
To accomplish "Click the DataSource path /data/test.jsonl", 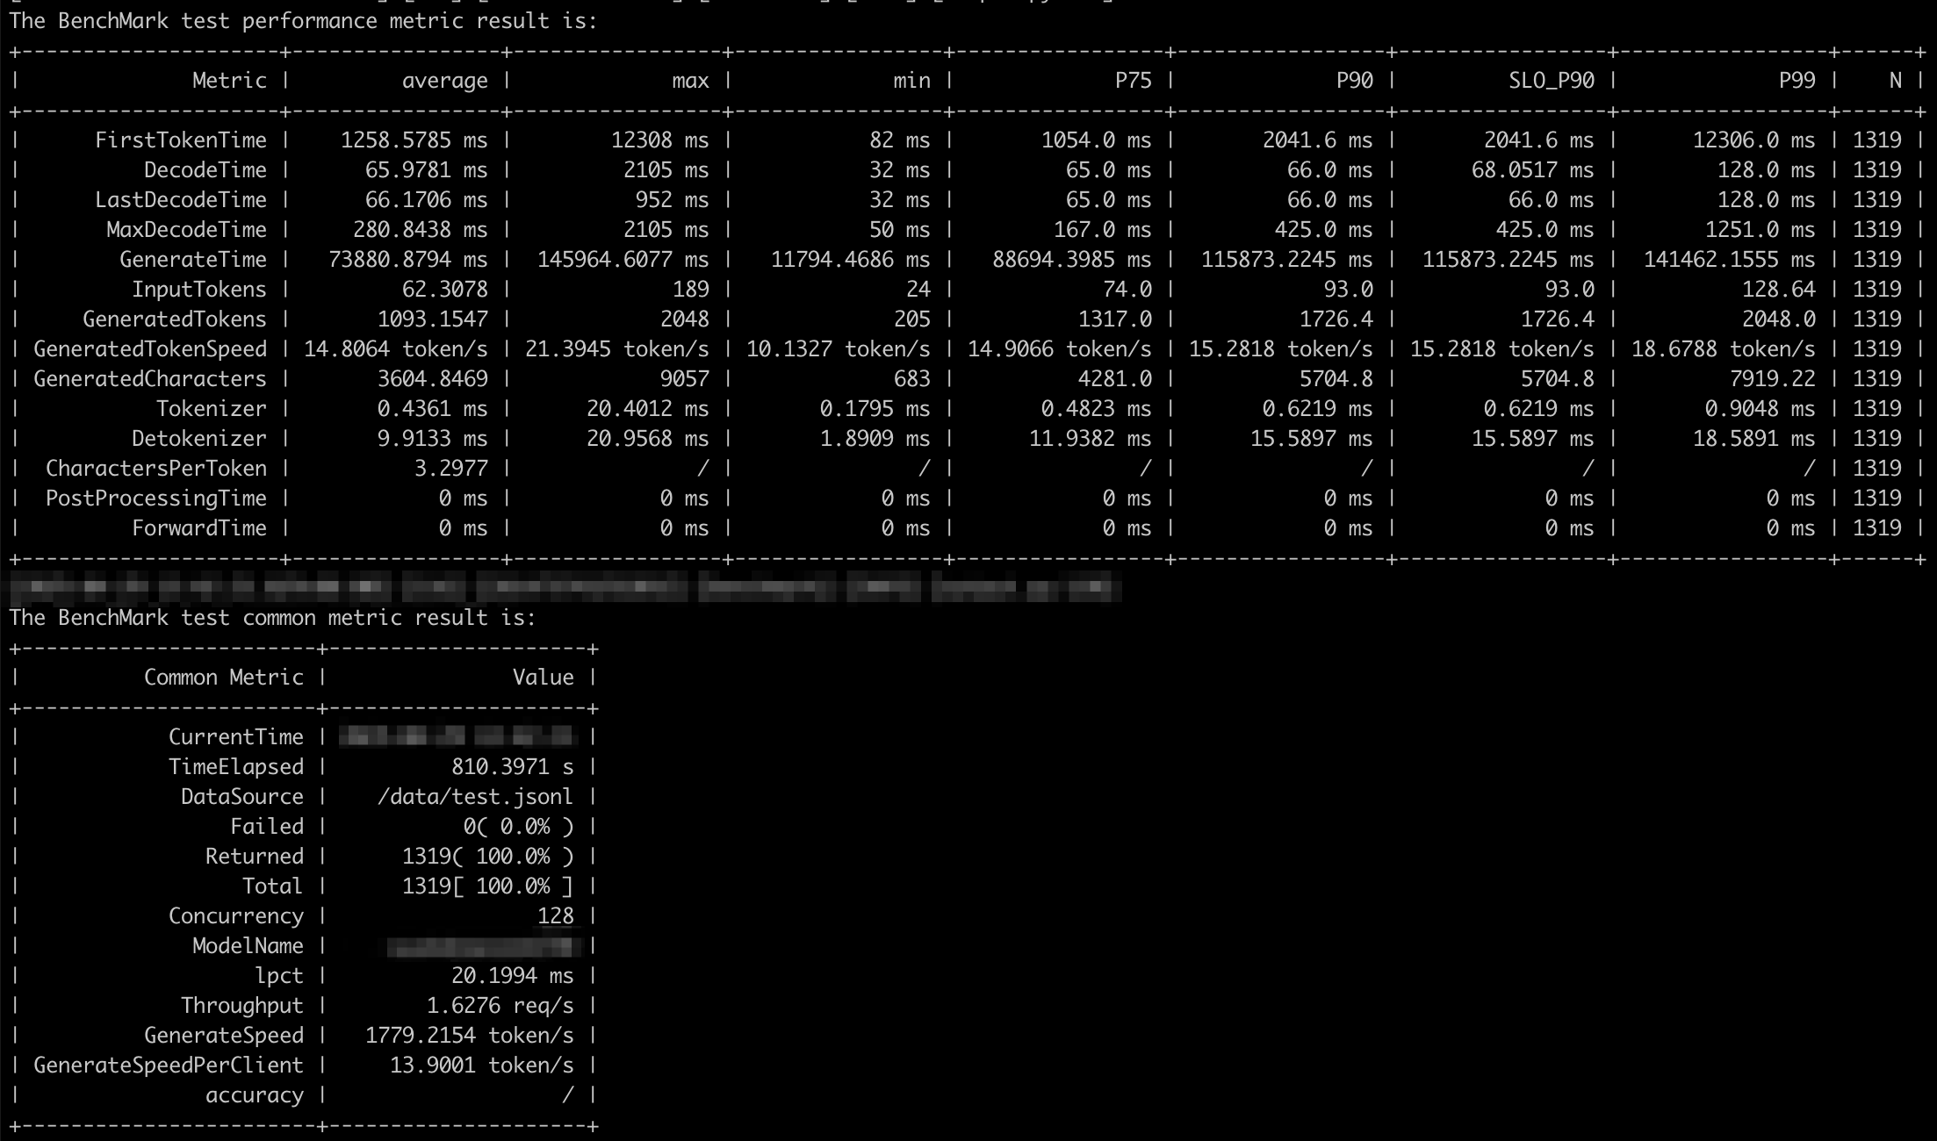I will [475, 797].
